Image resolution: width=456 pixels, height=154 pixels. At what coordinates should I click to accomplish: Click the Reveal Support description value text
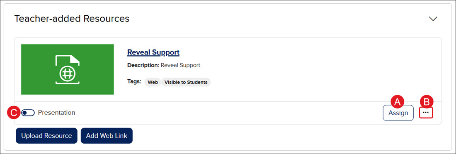point(180,65)
